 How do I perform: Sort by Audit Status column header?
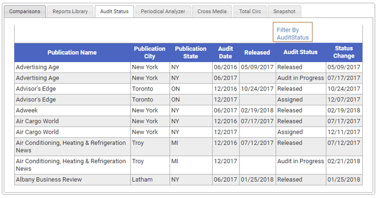(300, 52)
